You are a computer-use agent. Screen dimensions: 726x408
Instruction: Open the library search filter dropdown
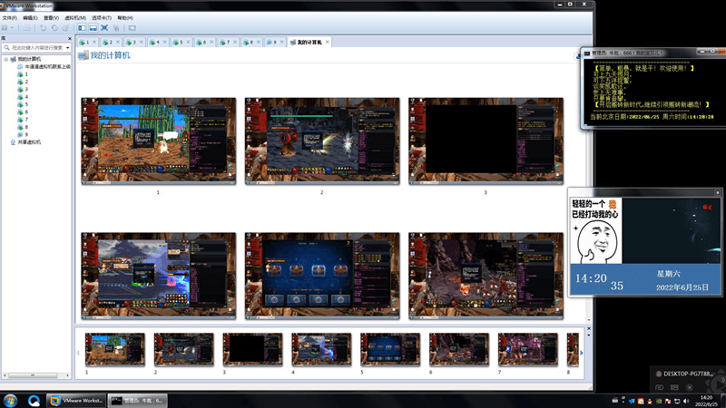click(x=68, y=48)
